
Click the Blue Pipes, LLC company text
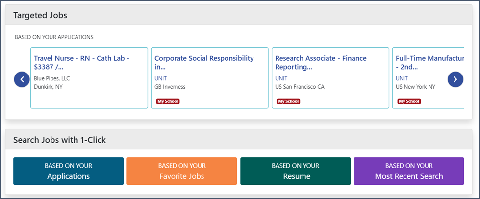coord(52,79)
